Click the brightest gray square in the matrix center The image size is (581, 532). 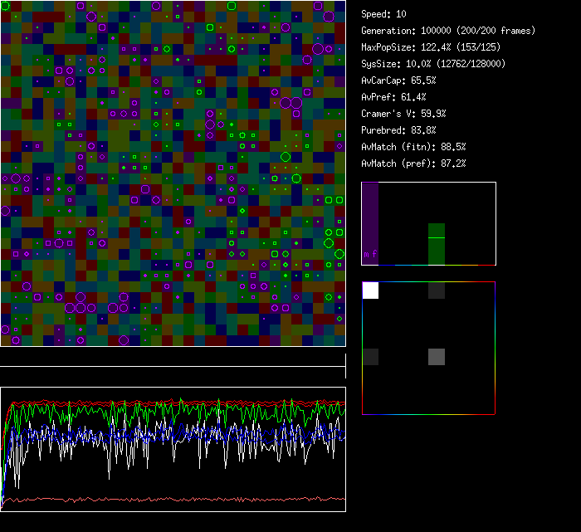437,357
